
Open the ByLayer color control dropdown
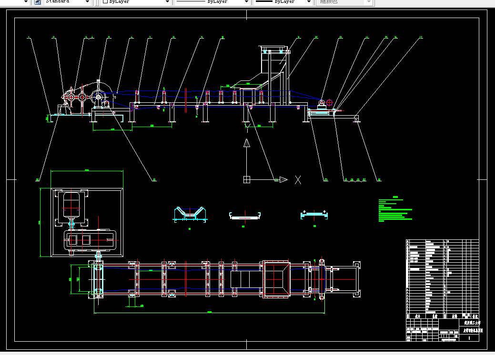[x=167, y=1]
